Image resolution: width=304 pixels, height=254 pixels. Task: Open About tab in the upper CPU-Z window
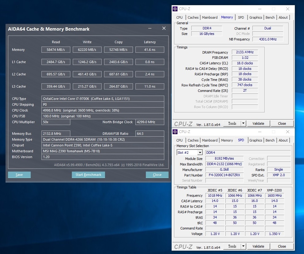tap(283, 17)
